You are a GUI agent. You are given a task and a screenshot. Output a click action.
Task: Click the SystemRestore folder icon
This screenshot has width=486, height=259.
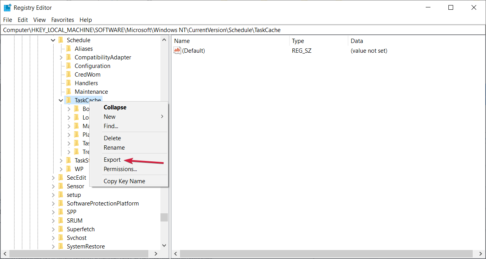click(61, 246)
